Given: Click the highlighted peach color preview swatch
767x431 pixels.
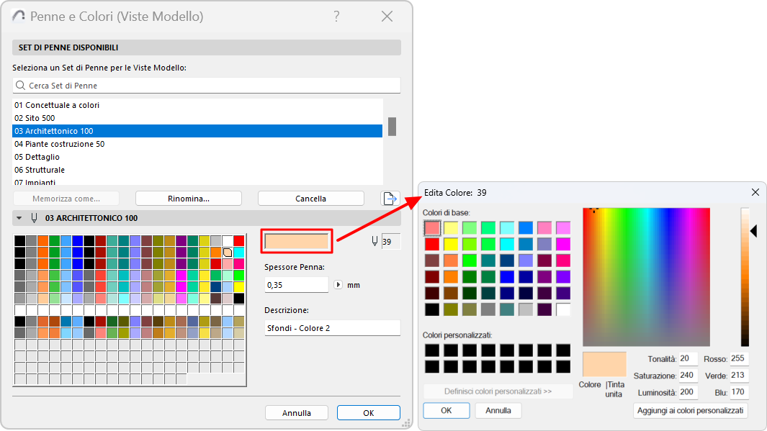Looking at the screenshot, I should click(x=296, y=241).
